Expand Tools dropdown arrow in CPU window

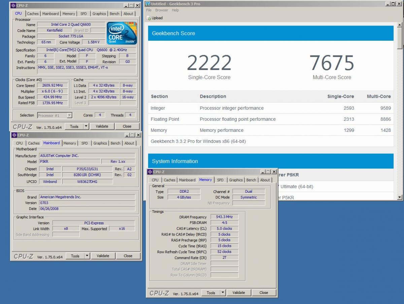[x=86, y=126]
